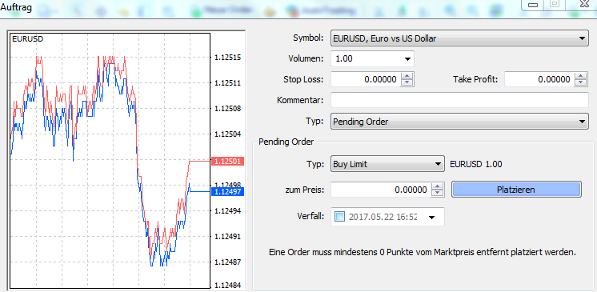Open the Symbol dropdown showing EURUSD
The width and height of the screenshot is (597, 292).
(459, 38)
